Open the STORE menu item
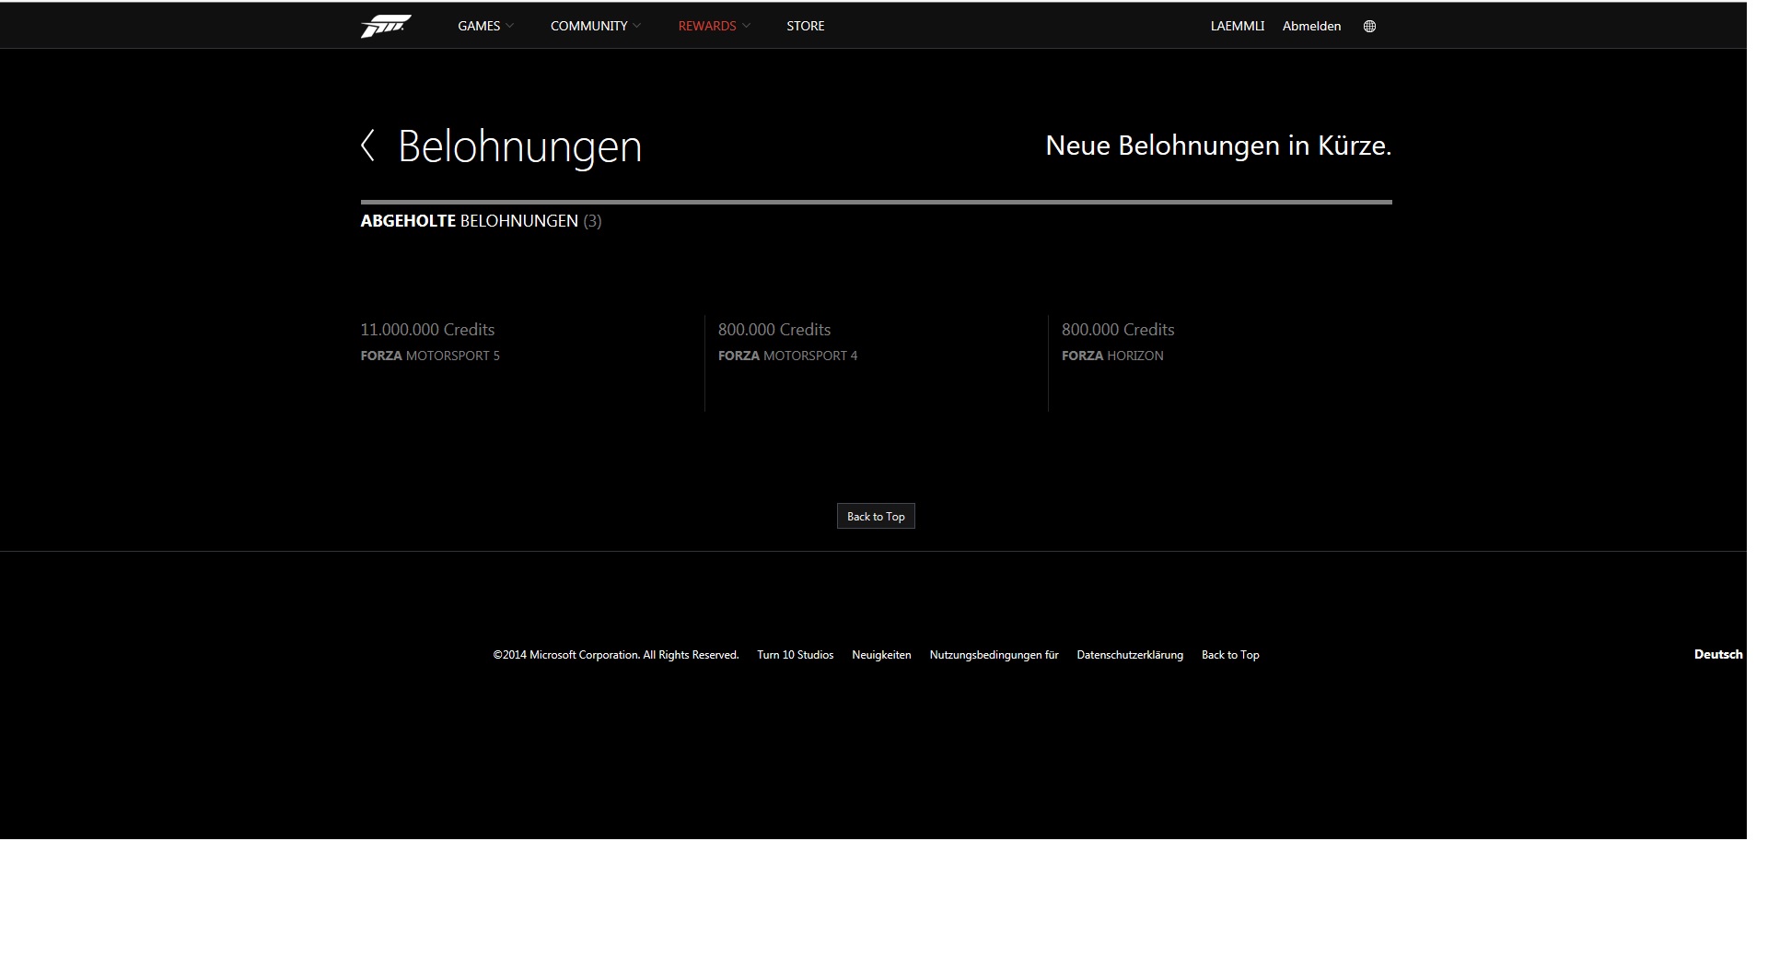Screen dimensions: 1768x958 (806, 26)
